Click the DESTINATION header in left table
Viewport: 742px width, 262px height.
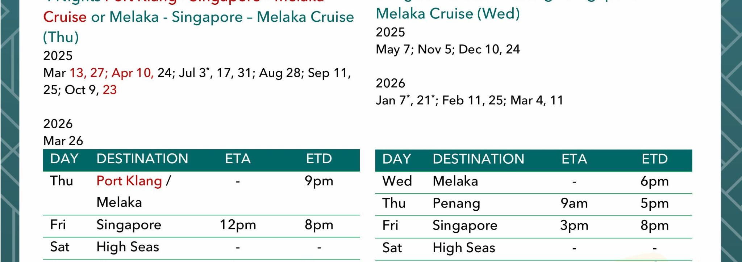pos(142,159)
